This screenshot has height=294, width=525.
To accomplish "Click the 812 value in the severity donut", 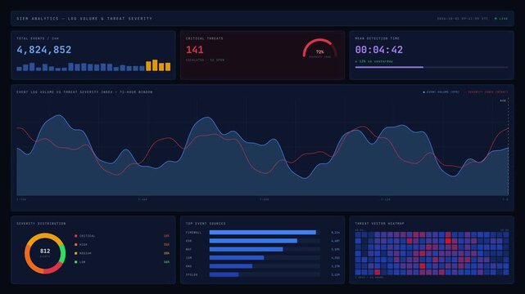I will click(45, 251).
